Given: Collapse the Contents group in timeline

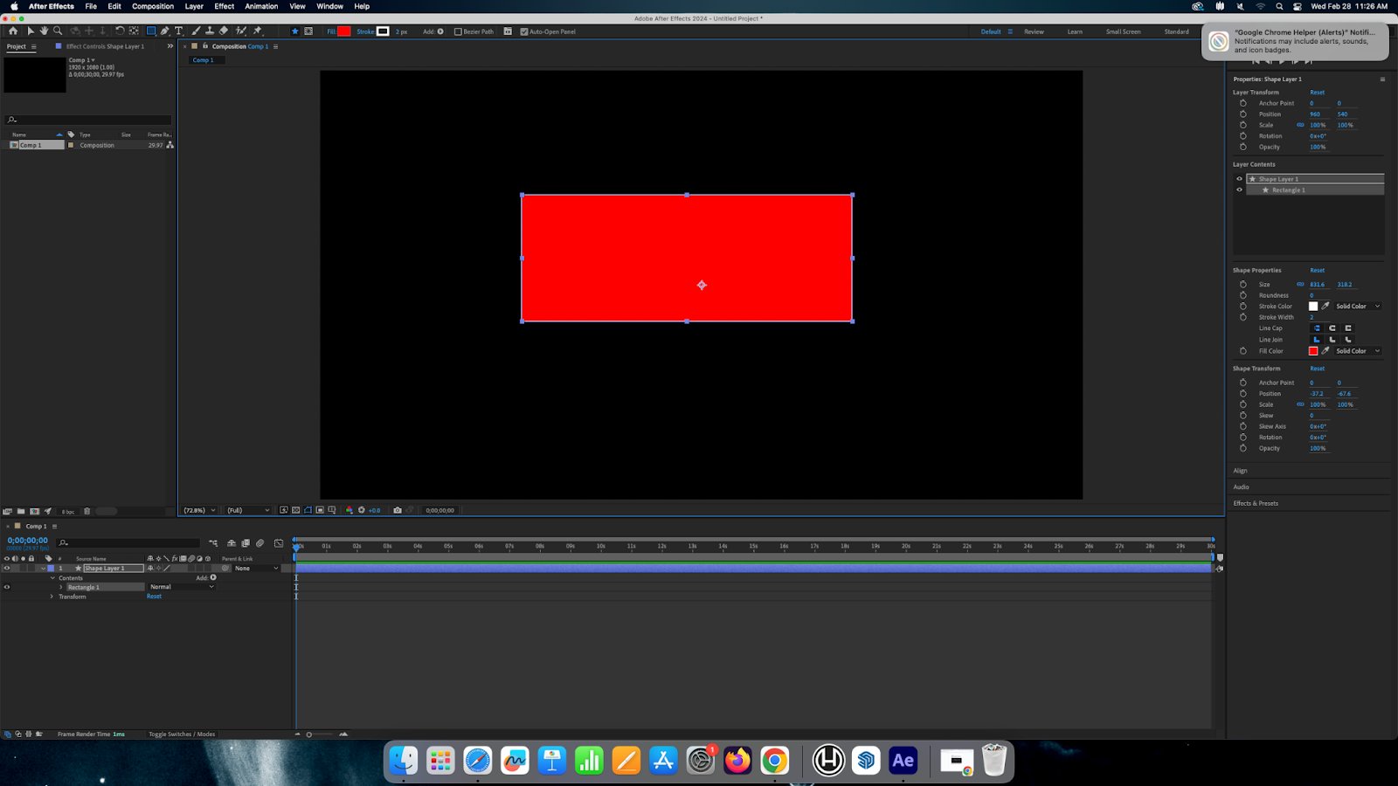Looking at the screenshot, I should click(52, 578).
